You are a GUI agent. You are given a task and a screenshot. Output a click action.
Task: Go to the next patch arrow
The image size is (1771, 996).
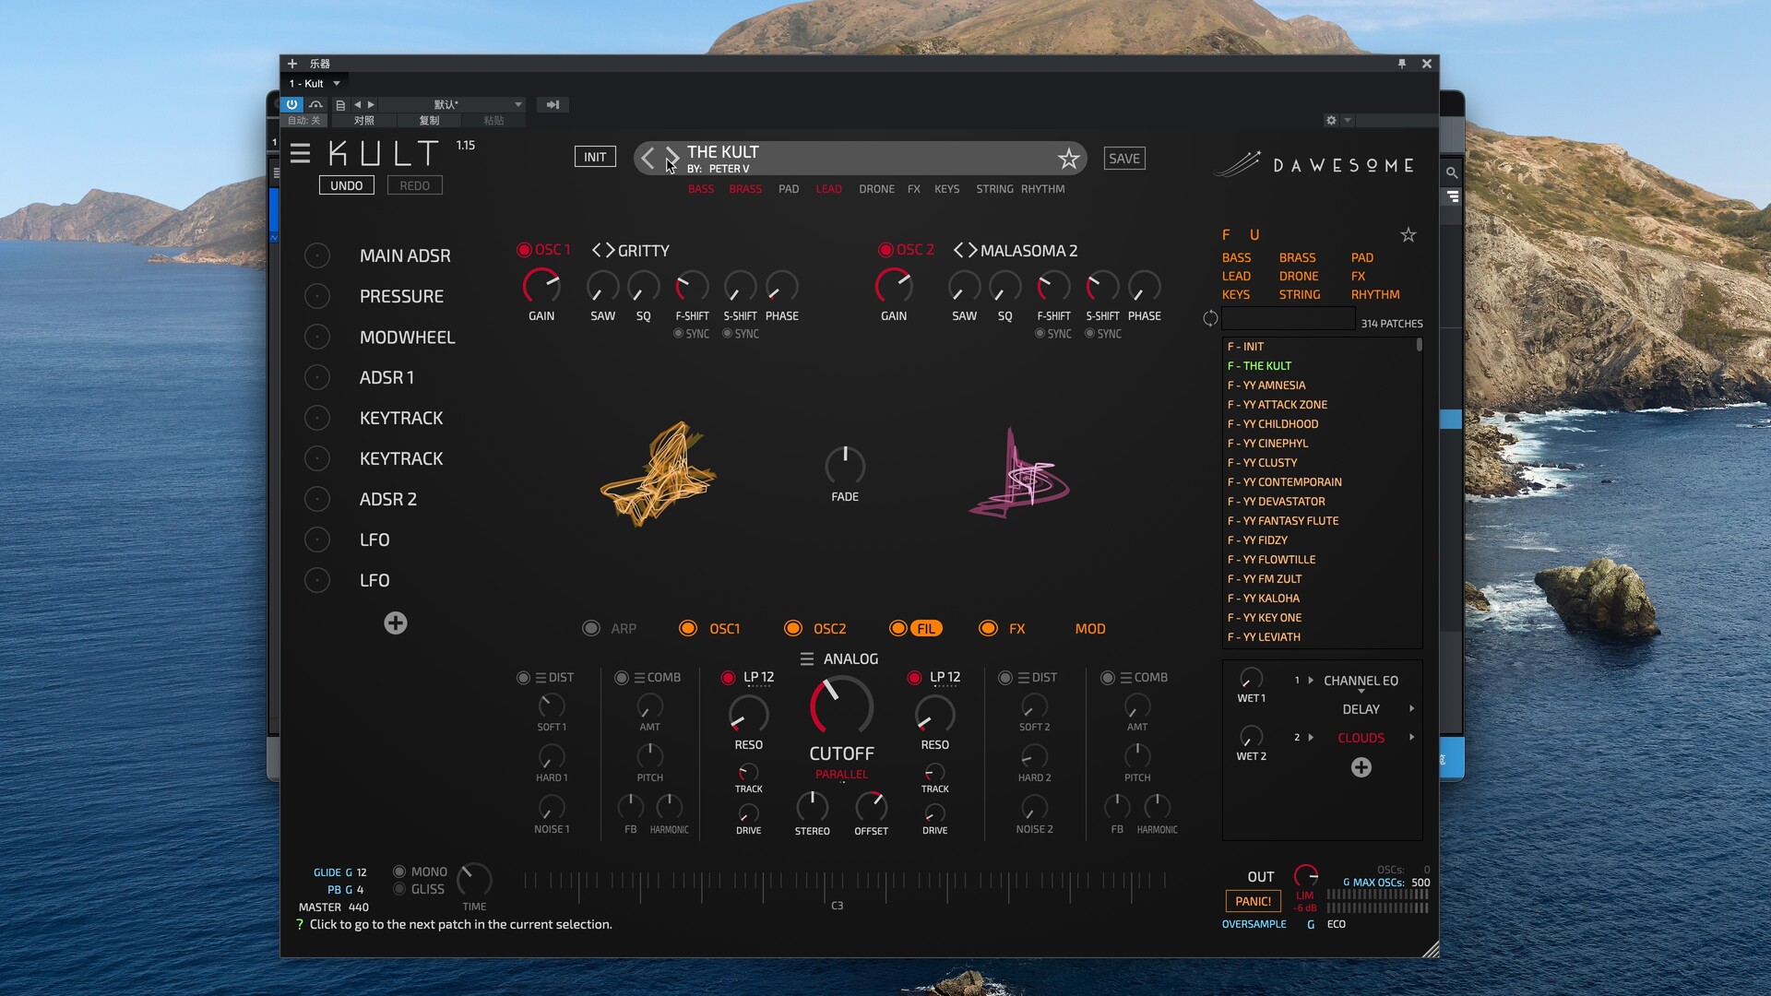click(x=672, y=158)
